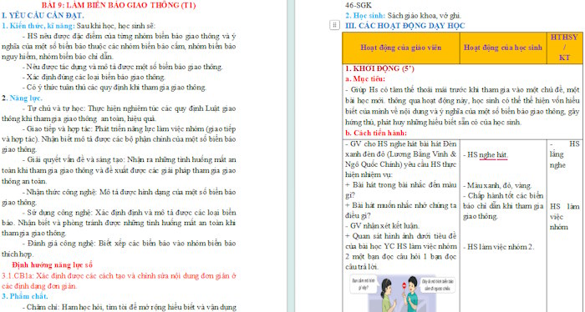This screenshot has height=312, width=585.
Task: Click the header cell 'Hoạt động của học sinh'
Action: pyautogui.click(x=503, y=48)
